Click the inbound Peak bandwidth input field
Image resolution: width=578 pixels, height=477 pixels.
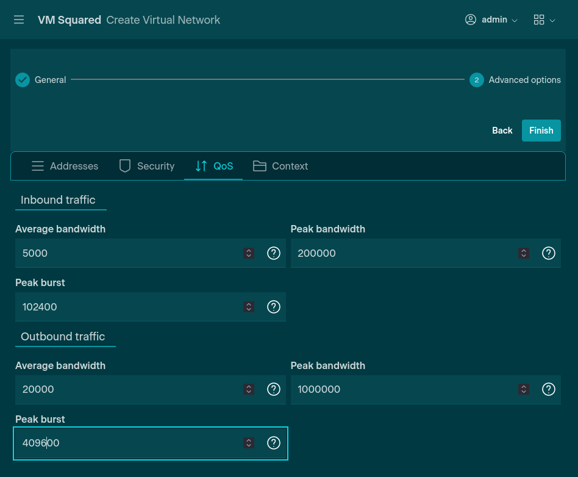click(x=402, y=253)
